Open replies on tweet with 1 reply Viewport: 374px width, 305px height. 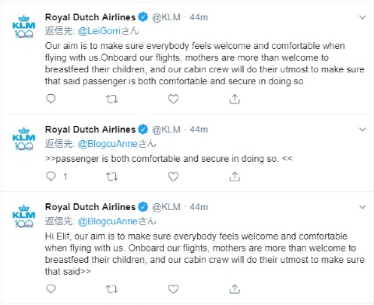click(x=51, y=177)
